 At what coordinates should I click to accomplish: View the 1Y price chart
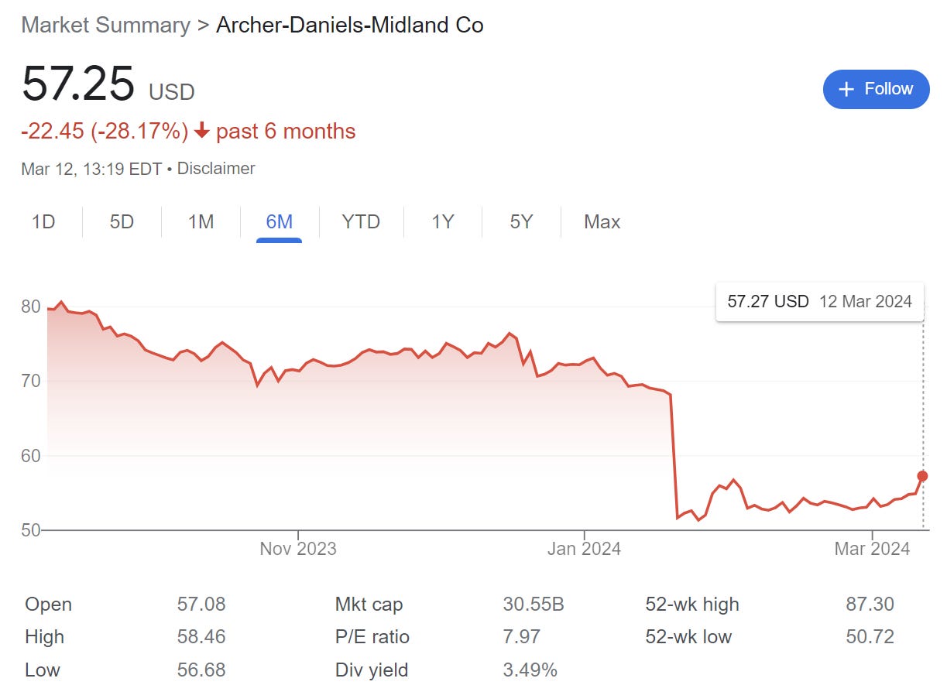[442, 222]
